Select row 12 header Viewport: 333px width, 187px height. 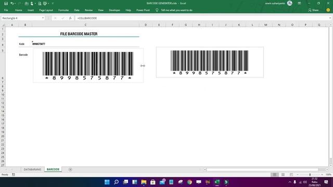pos(3,103)
